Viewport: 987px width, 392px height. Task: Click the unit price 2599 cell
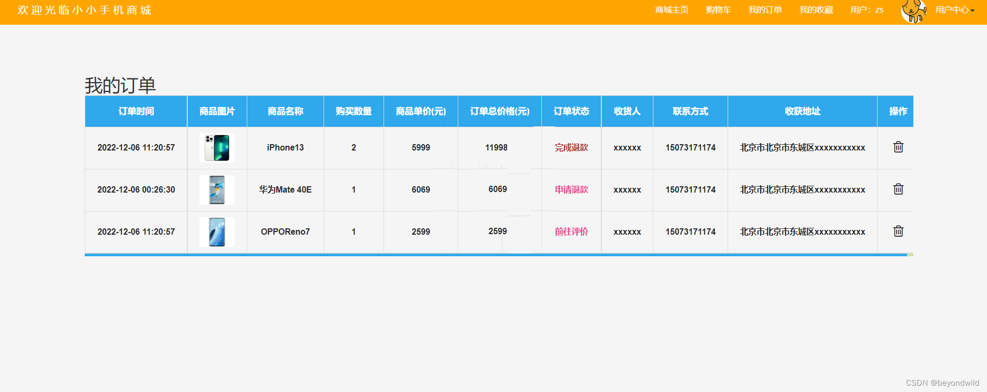click(421, 232)
